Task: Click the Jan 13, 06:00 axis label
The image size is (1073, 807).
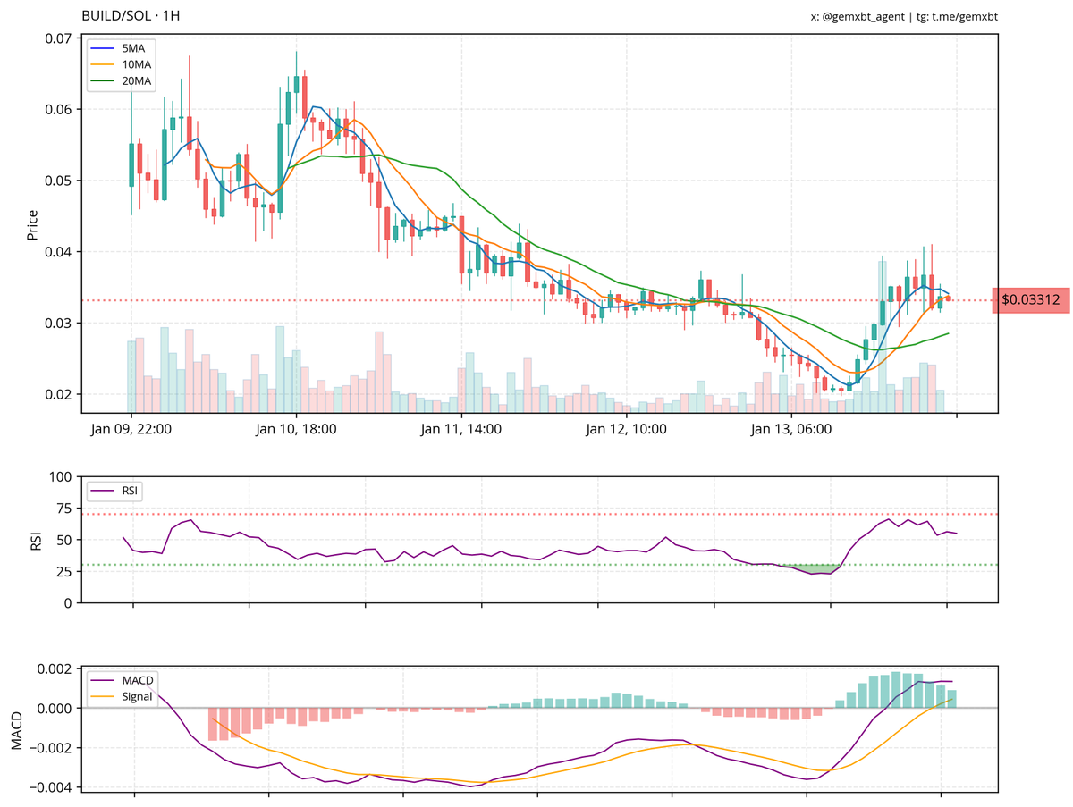Action: [791, 429]
